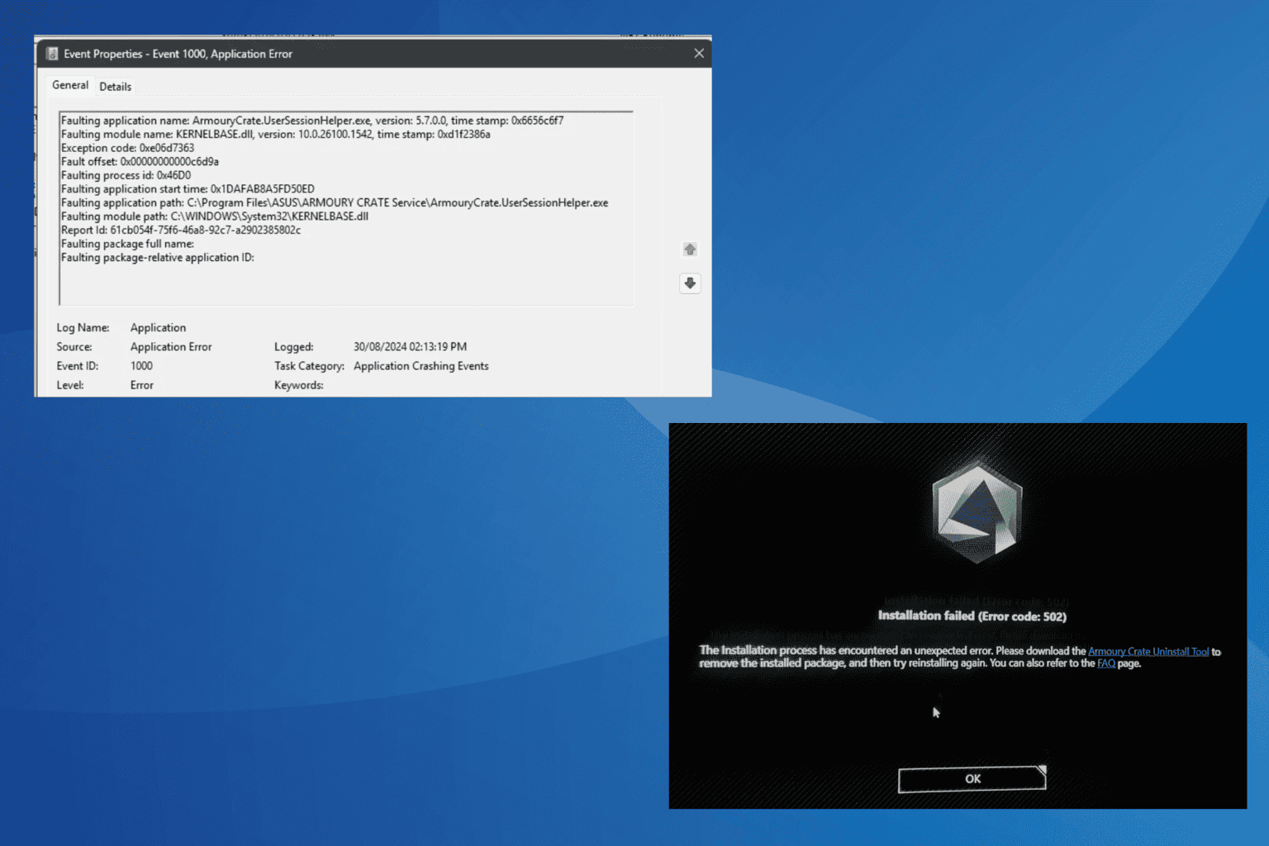Click Event ID value '1000'
The image size is (1269, 846).
141,366
